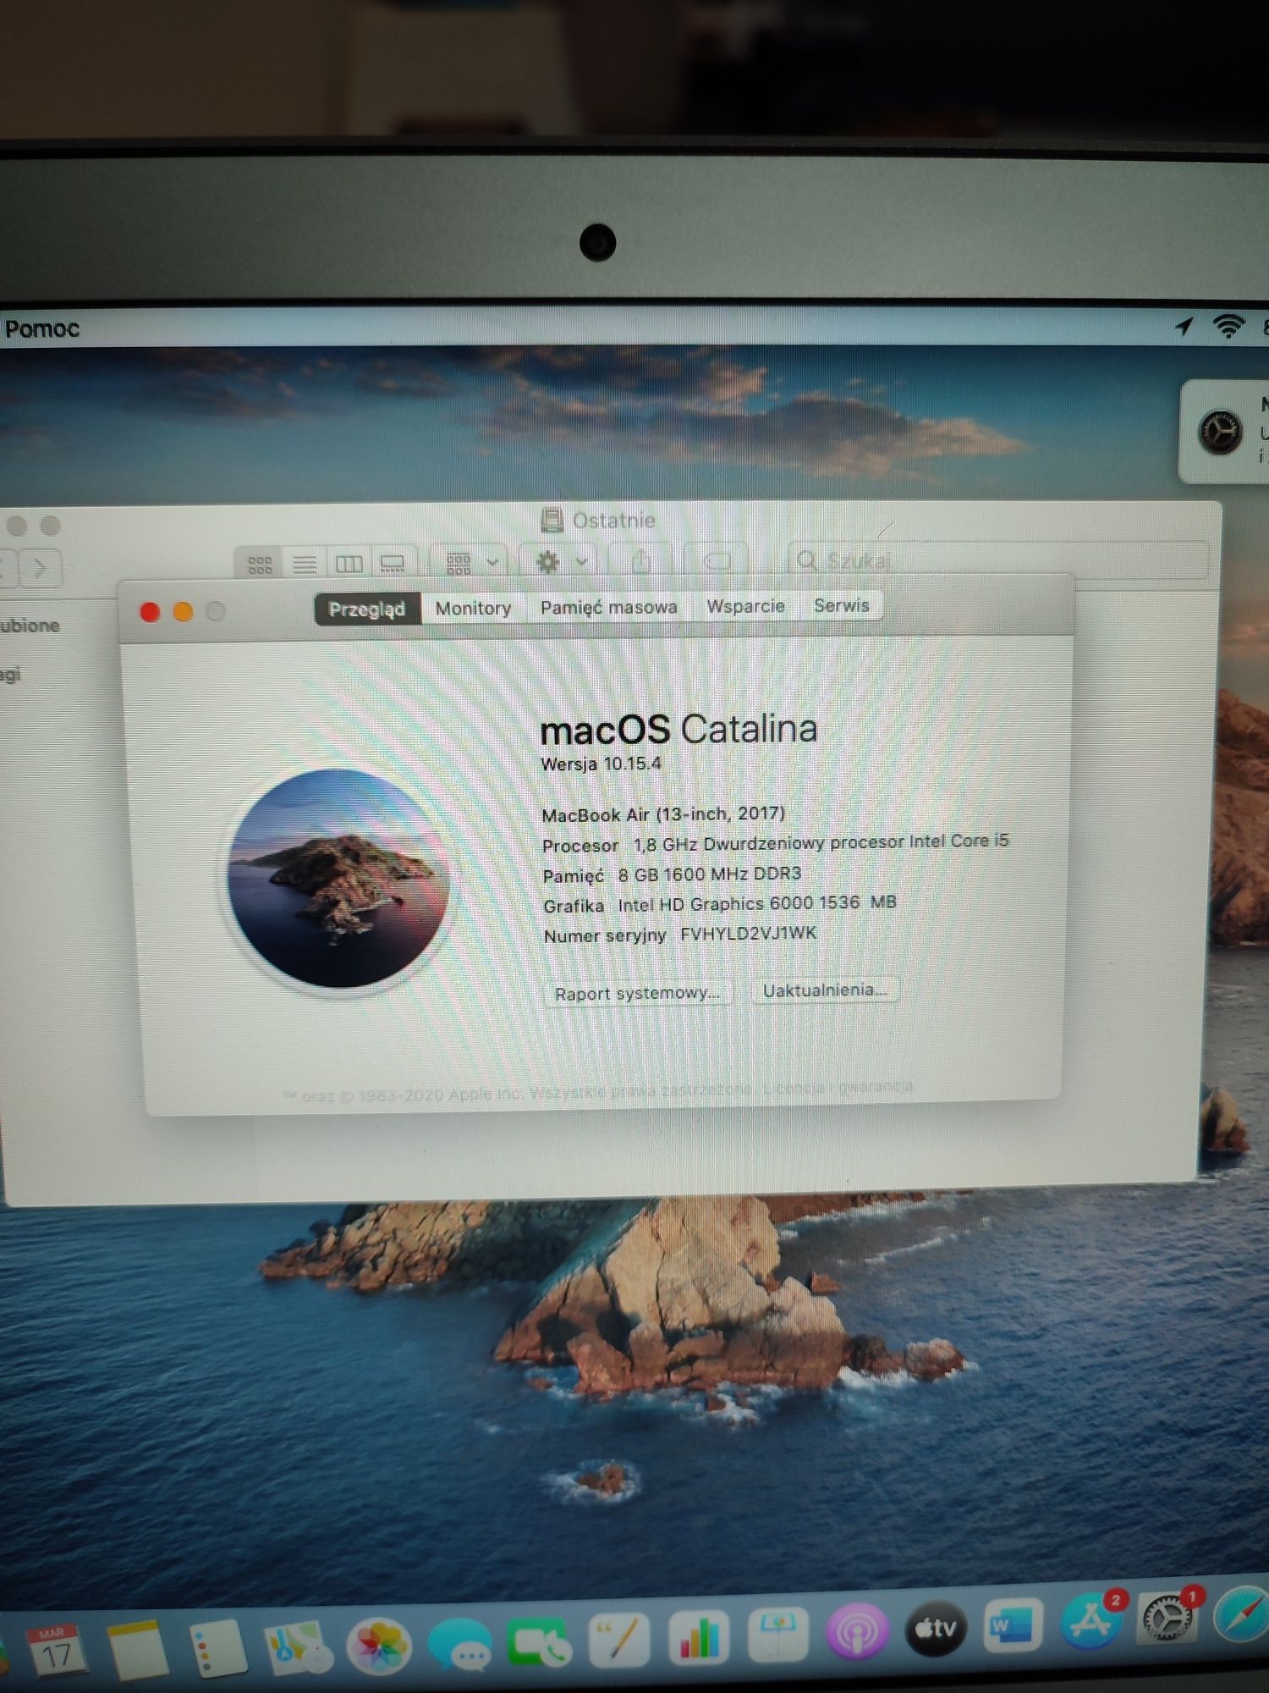Click the Raport systemowy button
Screen dimensions: 1269x1693
tap(637, 993)
